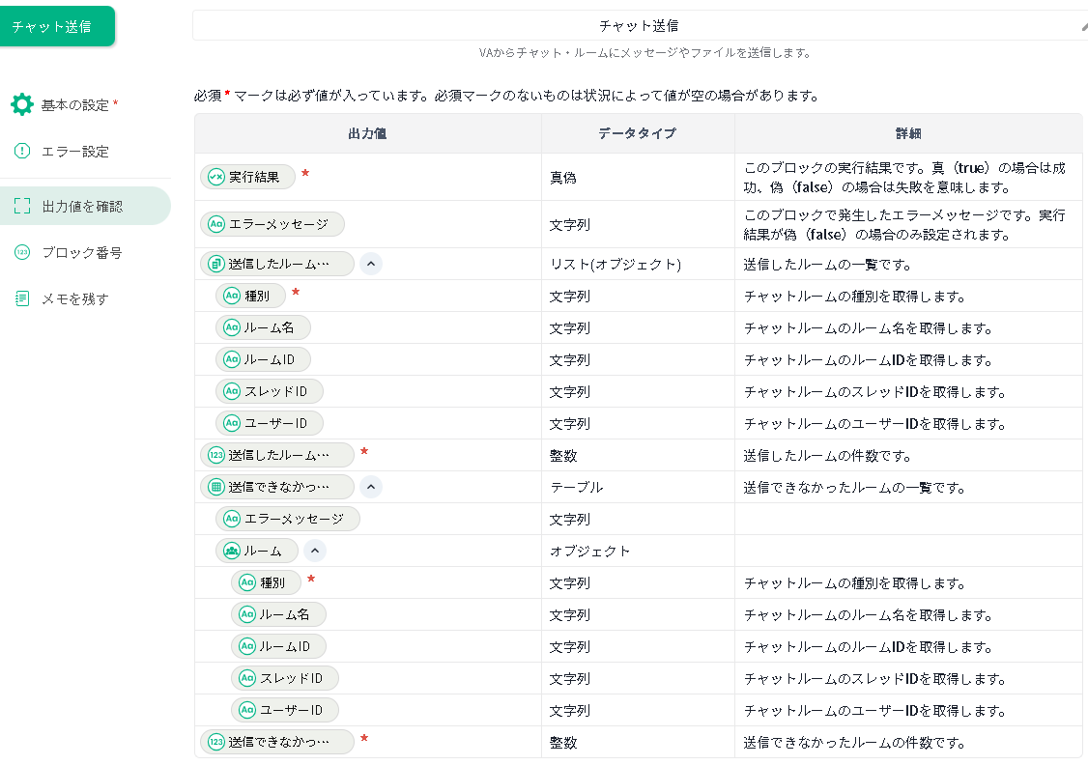Image resolution: width=1088 pixels, height=765 pixels.
Task: Open the メモを残す section
Action: 74,298
